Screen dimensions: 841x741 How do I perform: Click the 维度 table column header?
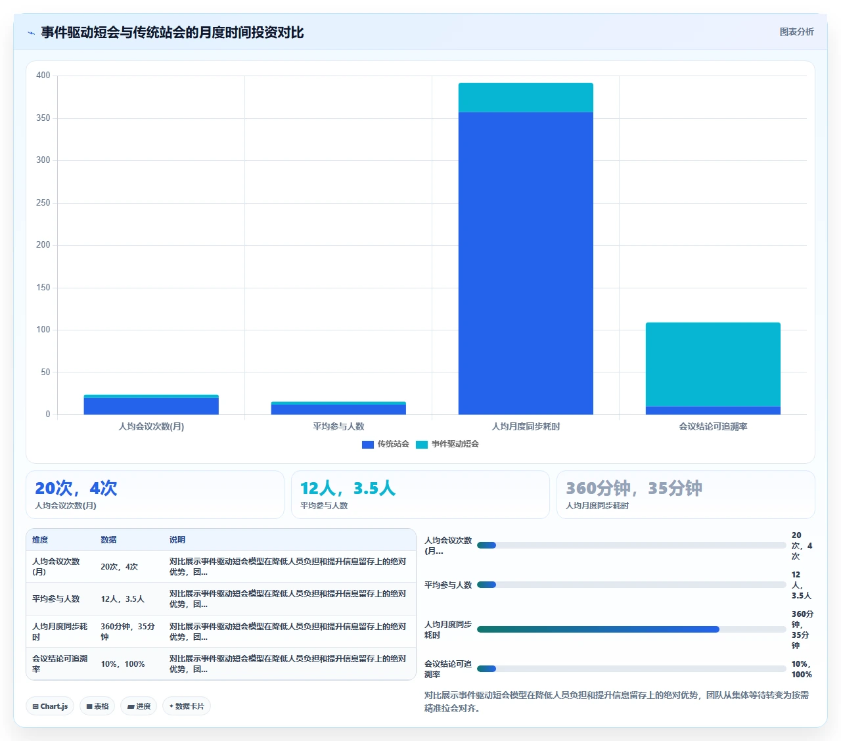[x=40, y=540]
